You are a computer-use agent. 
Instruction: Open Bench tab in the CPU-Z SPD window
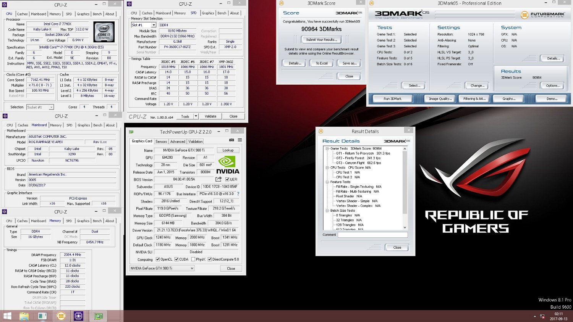[222, 13]
